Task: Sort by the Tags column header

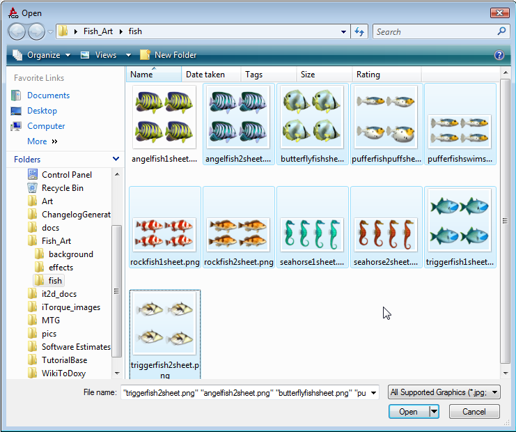Action: [269, 75]
